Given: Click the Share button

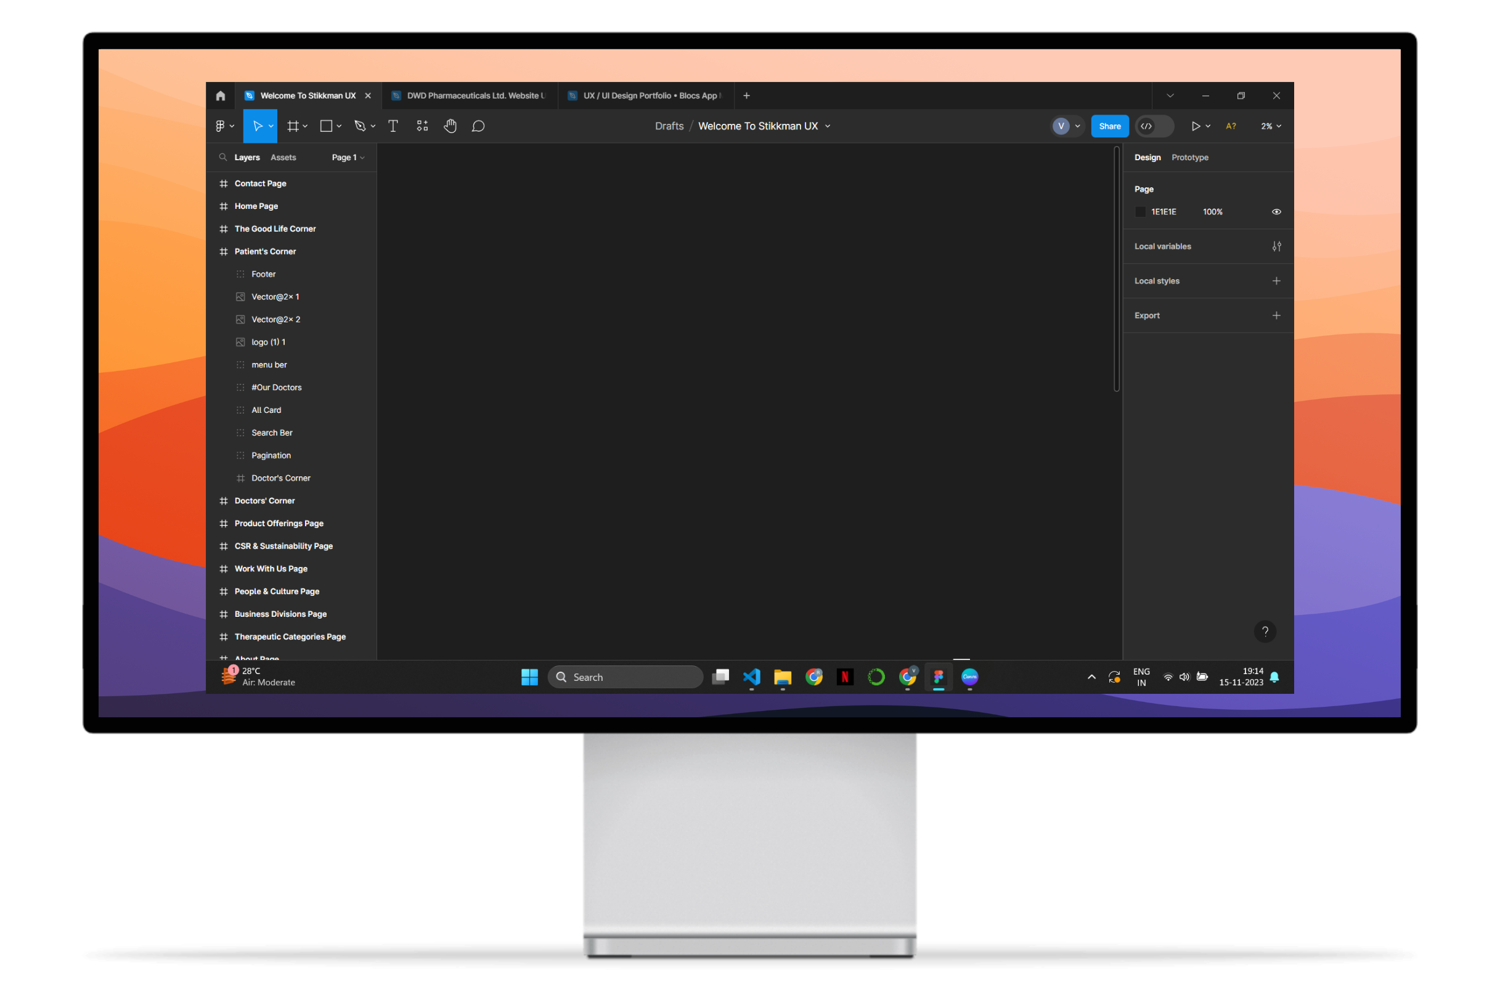Looking at the screenshot, I should pos(1110,126).
